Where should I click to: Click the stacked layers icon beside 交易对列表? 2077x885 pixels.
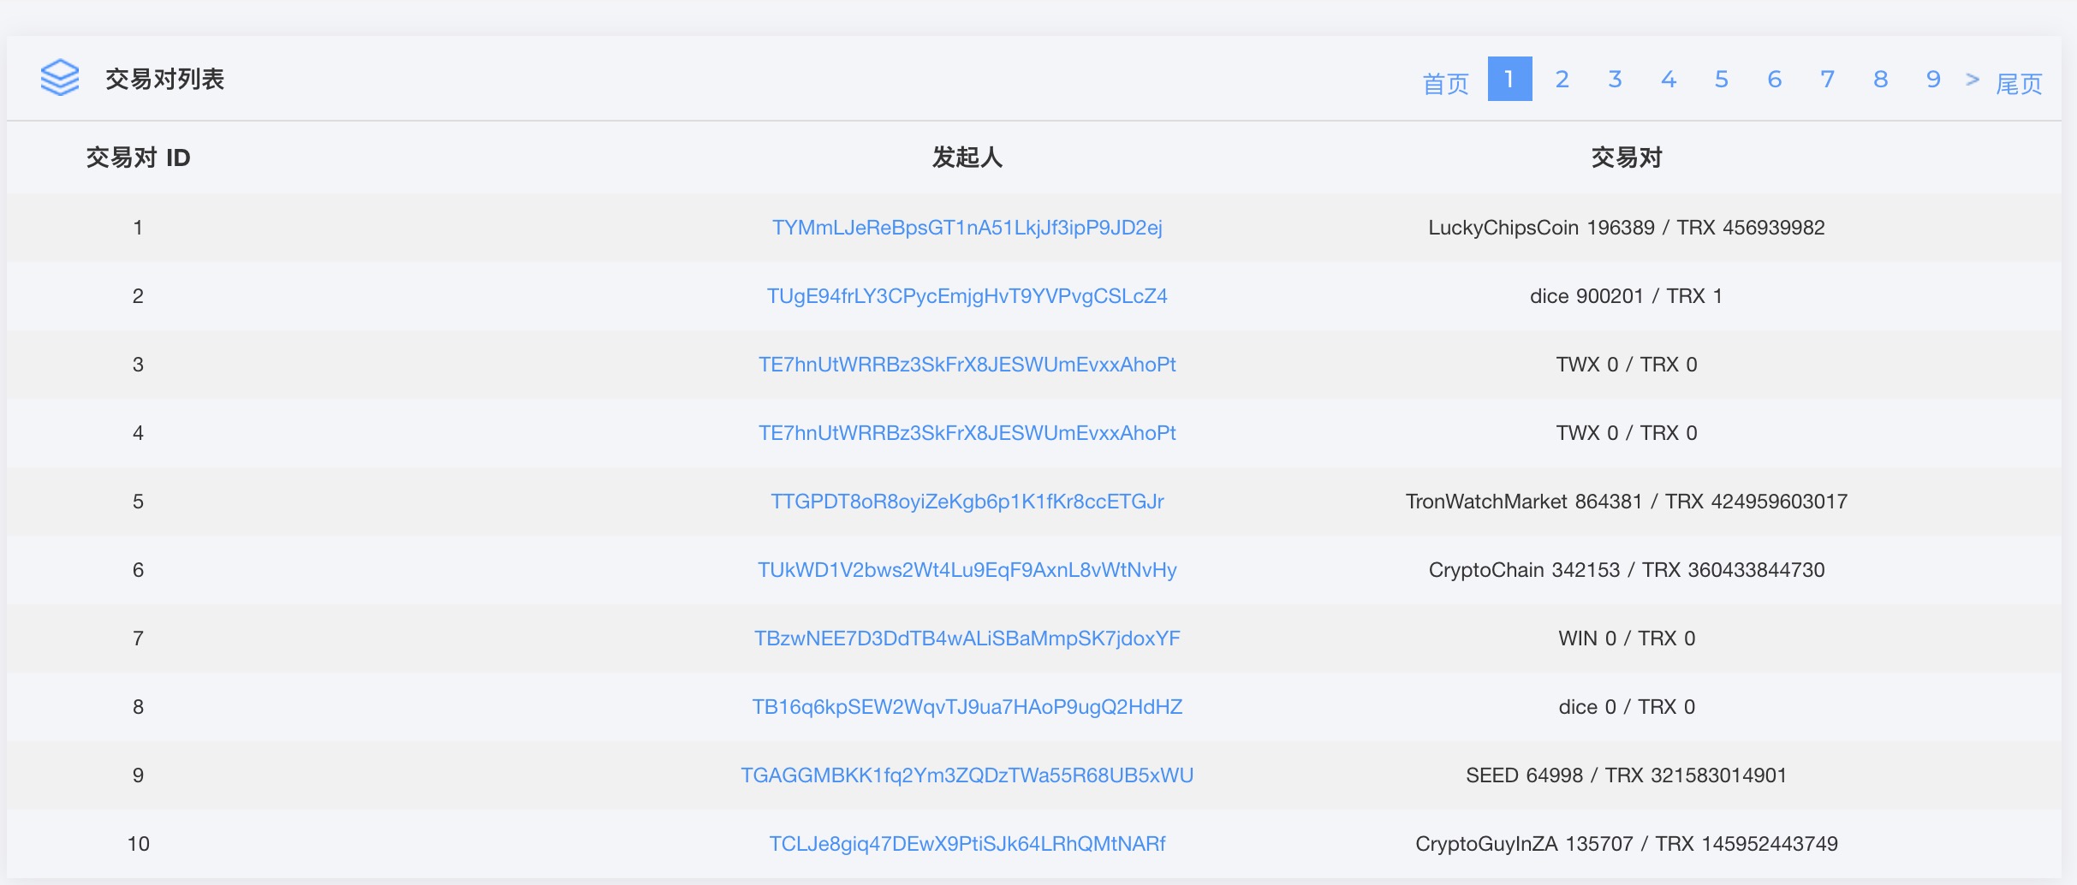pyautogui.click(x=60, y=78)
